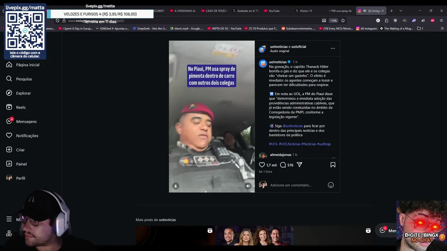Close the Instagram browser tab

382,11
